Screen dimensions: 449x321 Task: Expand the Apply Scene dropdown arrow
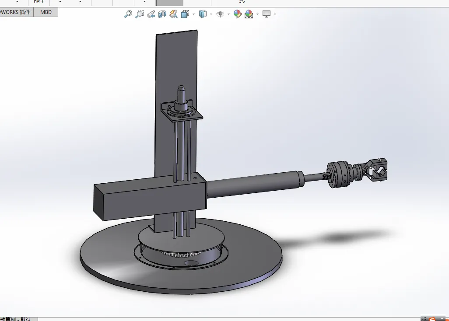pos(257,14)
